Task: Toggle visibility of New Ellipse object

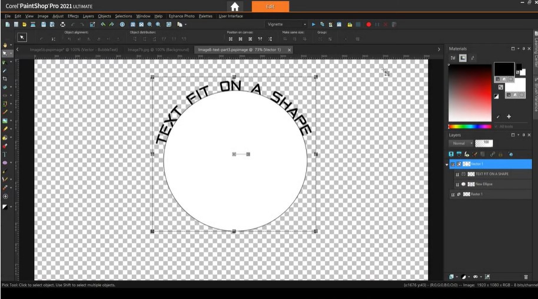Action: click(x=457, y=184)
